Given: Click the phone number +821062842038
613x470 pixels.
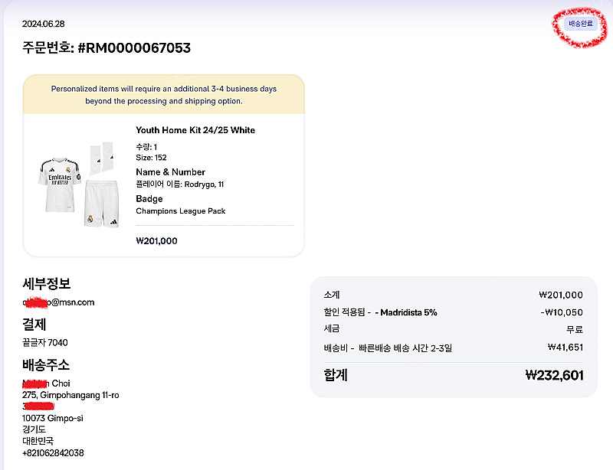Looking at the screenshot, I should 53,453.
